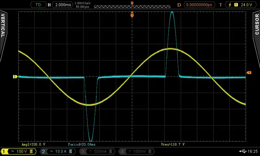
Task: Click the T'D trigger status indicator
Action: click(38, 5)
